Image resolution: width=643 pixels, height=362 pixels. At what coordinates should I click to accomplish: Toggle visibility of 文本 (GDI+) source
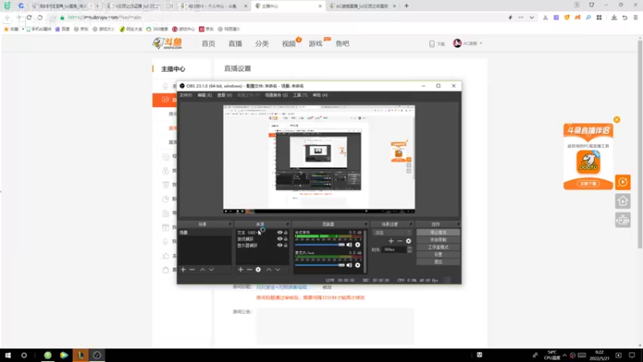280,232
